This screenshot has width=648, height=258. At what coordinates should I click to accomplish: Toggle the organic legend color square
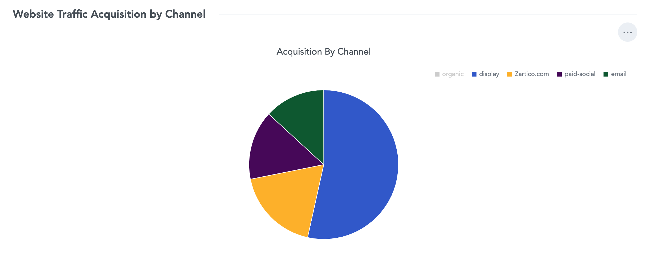click(437, 74)
